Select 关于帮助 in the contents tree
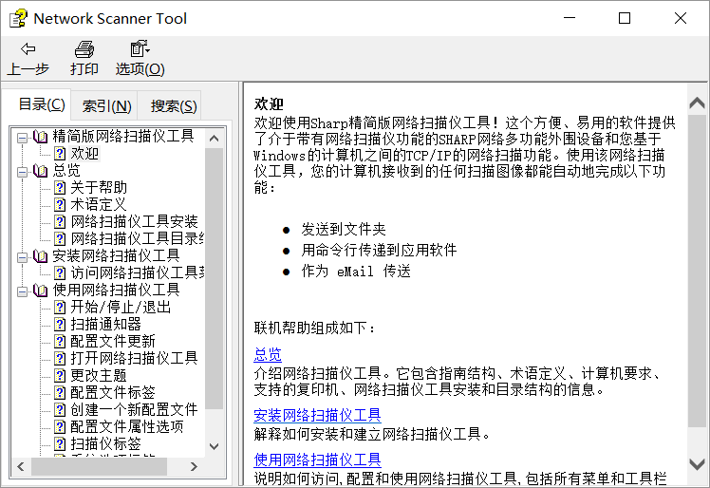Screen dimensions: 710x488 [x=99, y=188]
